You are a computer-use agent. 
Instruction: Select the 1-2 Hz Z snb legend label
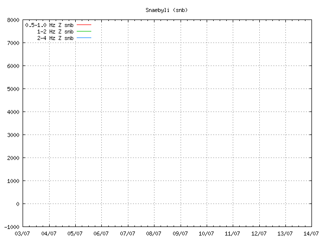click(55, 31)
